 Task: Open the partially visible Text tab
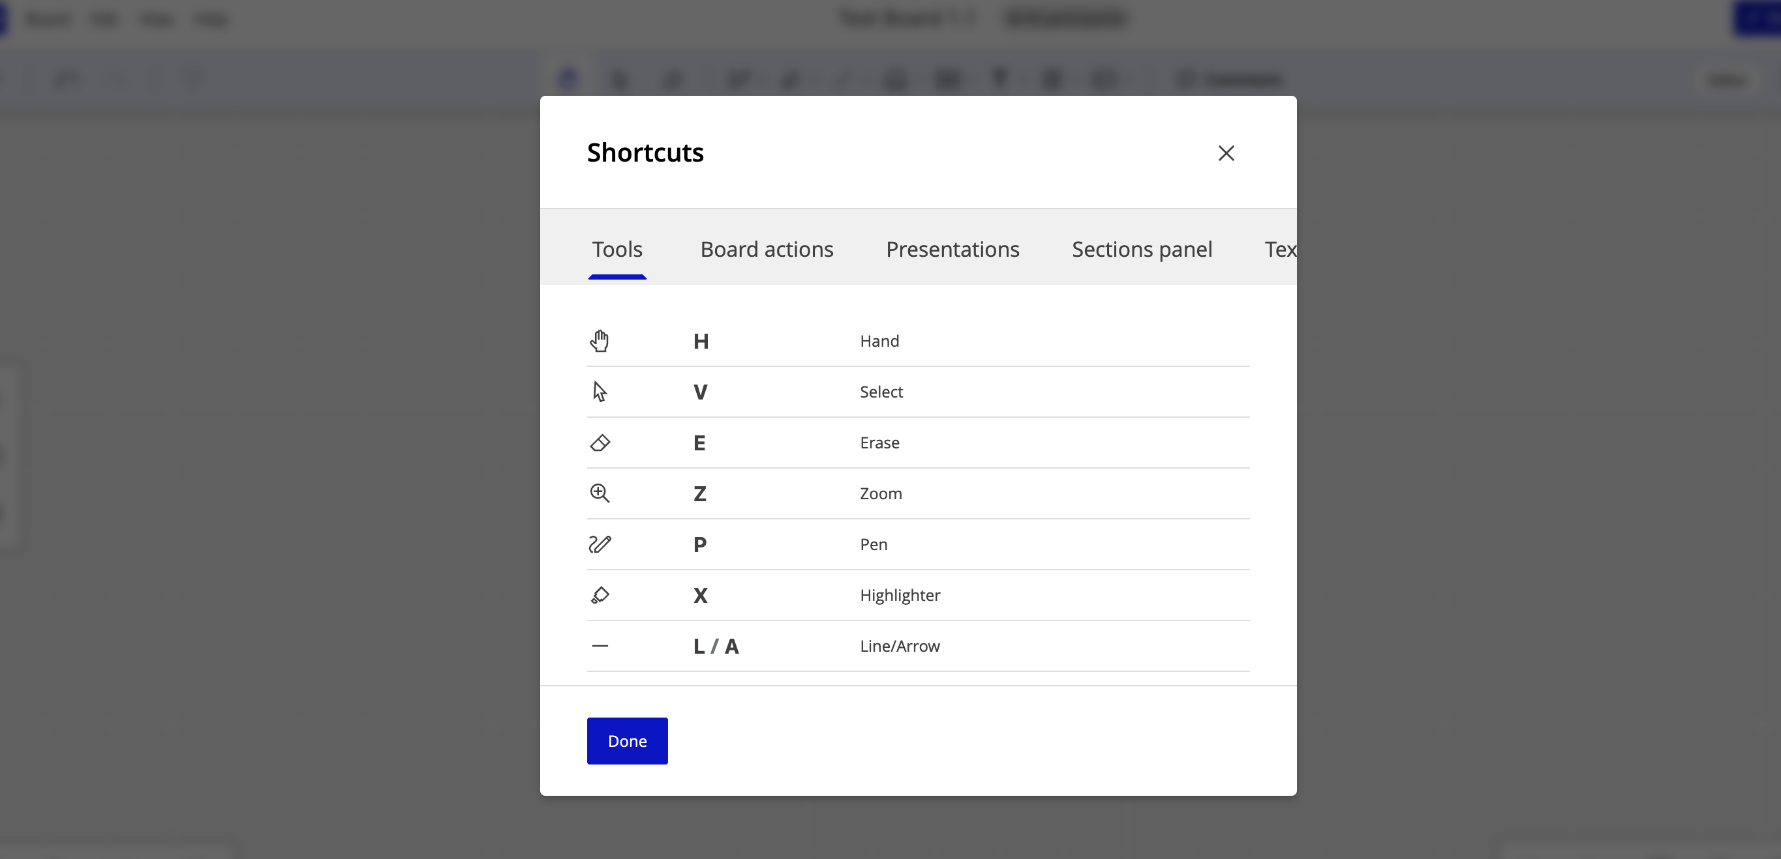(1281, 249)
